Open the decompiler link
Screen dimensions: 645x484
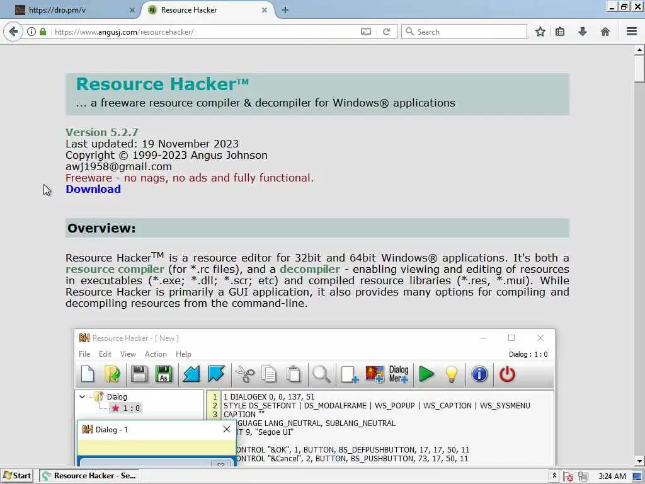coord(310,269)
